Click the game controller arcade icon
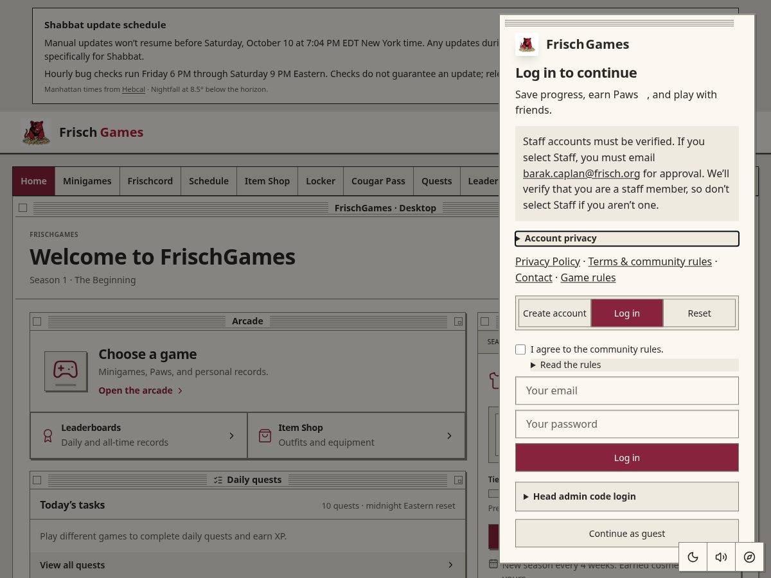This screenshot has width=771, height=578. 66,371
